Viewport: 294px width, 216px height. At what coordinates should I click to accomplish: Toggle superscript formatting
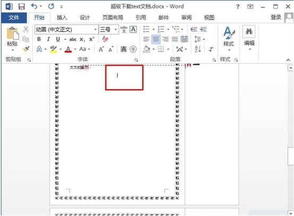(x=92, y=39)
